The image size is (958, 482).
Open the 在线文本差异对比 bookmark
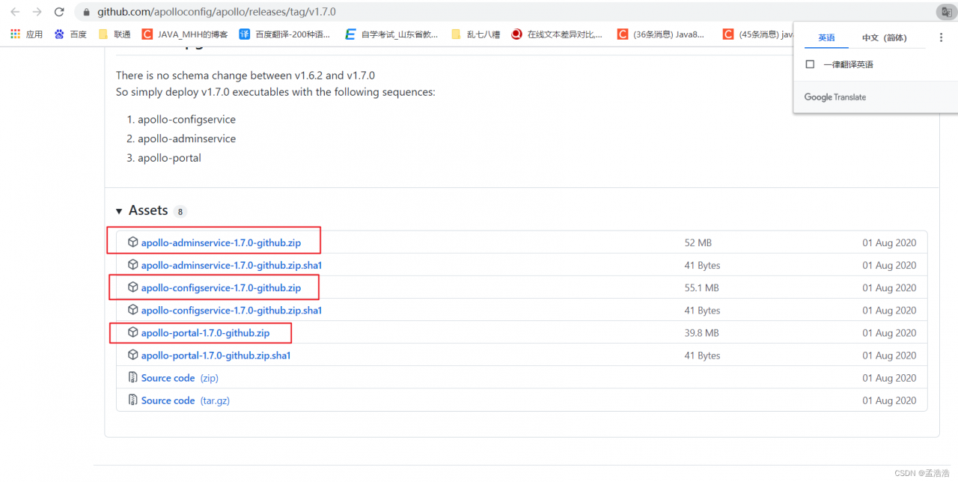(x=557, y=34)
